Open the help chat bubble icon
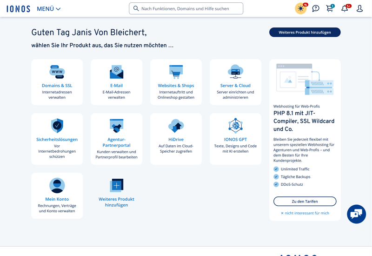The height and width of the screenshot is (256, 372). [316, 8]
